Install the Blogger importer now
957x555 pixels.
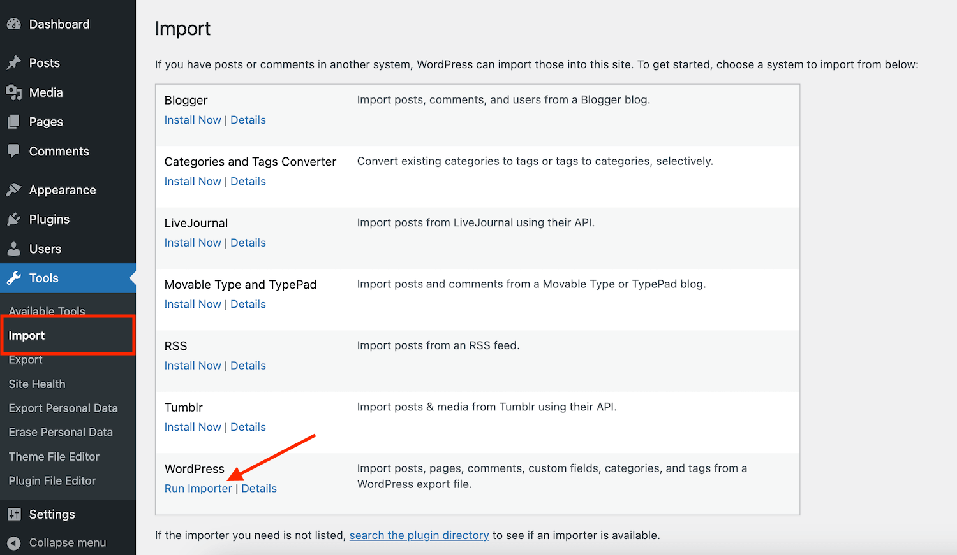pyautogui.click(x=193, y=120)
